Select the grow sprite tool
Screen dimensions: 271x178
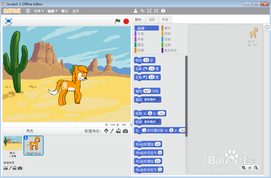pyautogui.click(x=149, y=11)
